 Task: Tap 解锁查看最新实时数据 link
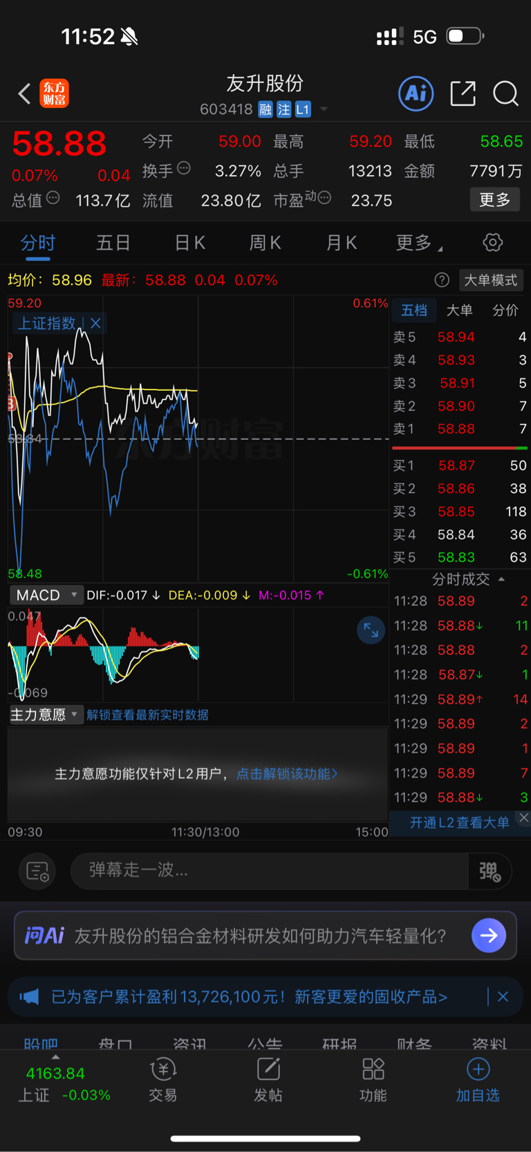pos(147,715)
